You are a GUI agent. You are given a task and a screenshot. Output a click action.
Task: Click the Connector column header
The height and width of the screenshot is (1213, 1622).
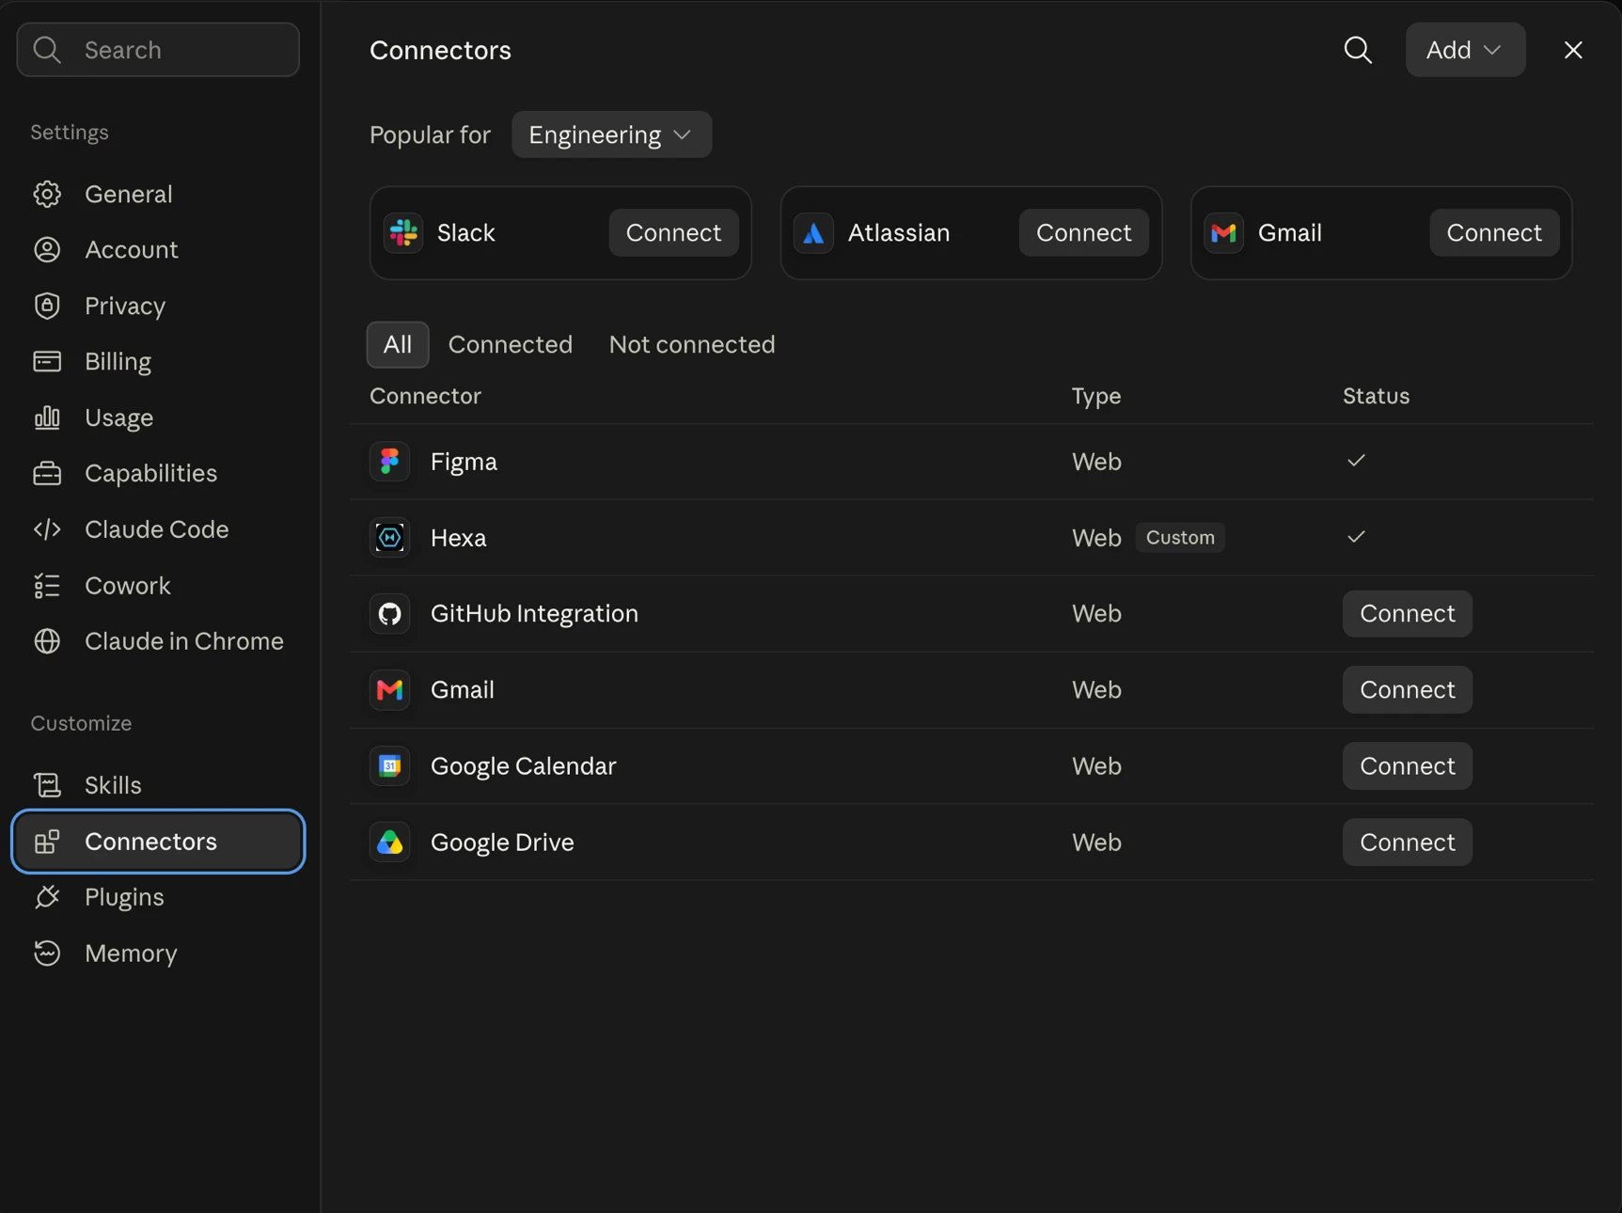tap(425, 396)
